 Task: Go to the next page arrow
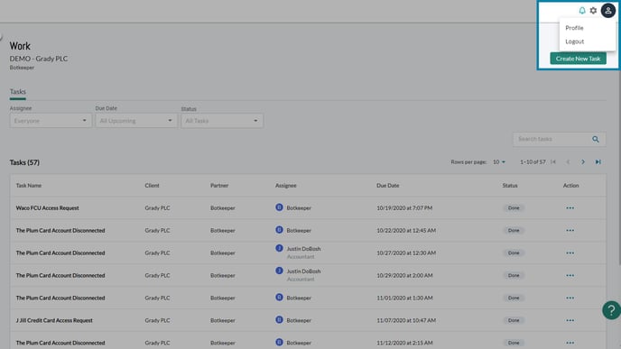583,161
